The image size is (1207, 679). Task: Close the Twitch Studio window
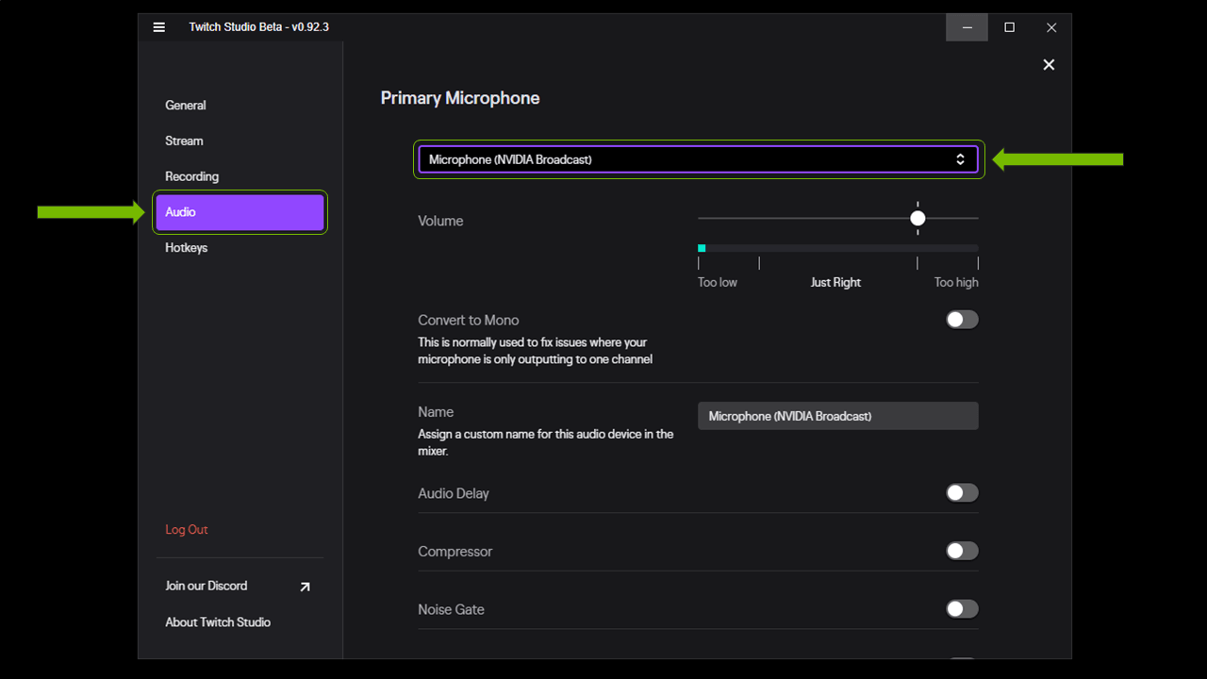(x=1051, y=27)
